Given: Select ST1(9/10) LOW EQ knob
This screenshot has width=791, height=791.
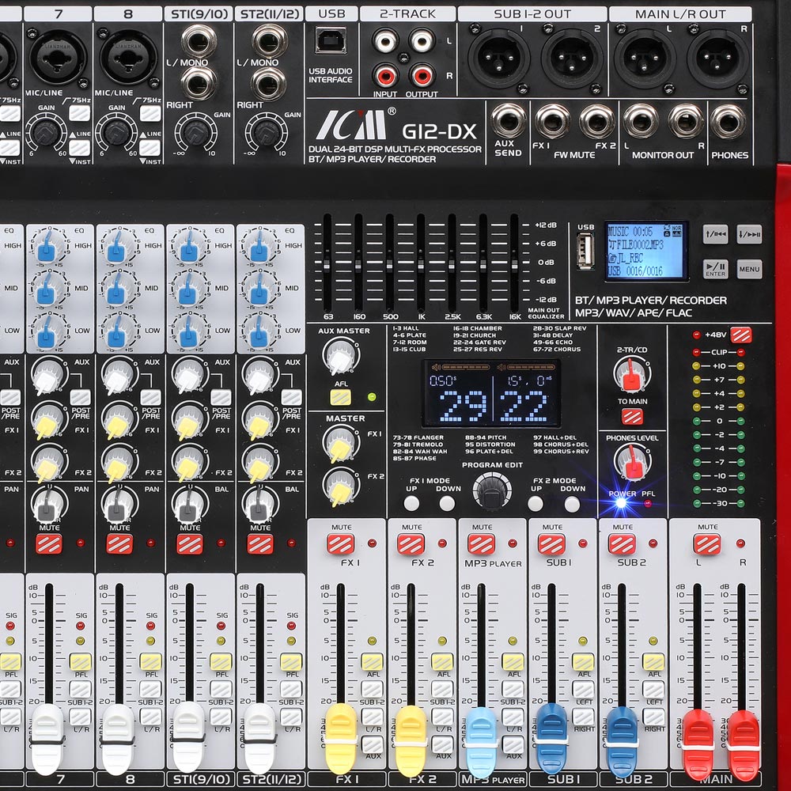Looking at the screenshot, I should coord(187,333).
